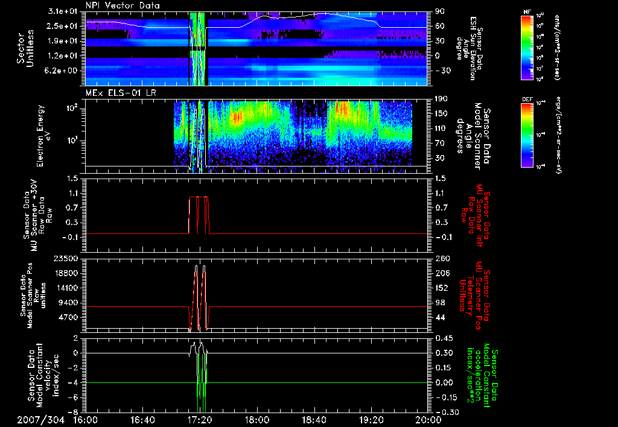
Task: Click the '150' scanner angle tick label
Action: (x=441, y=113)
